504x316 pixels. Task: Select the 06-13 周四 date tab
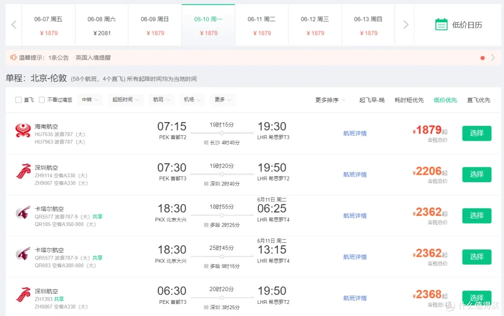pyautogui.click(x=368, y=25)
